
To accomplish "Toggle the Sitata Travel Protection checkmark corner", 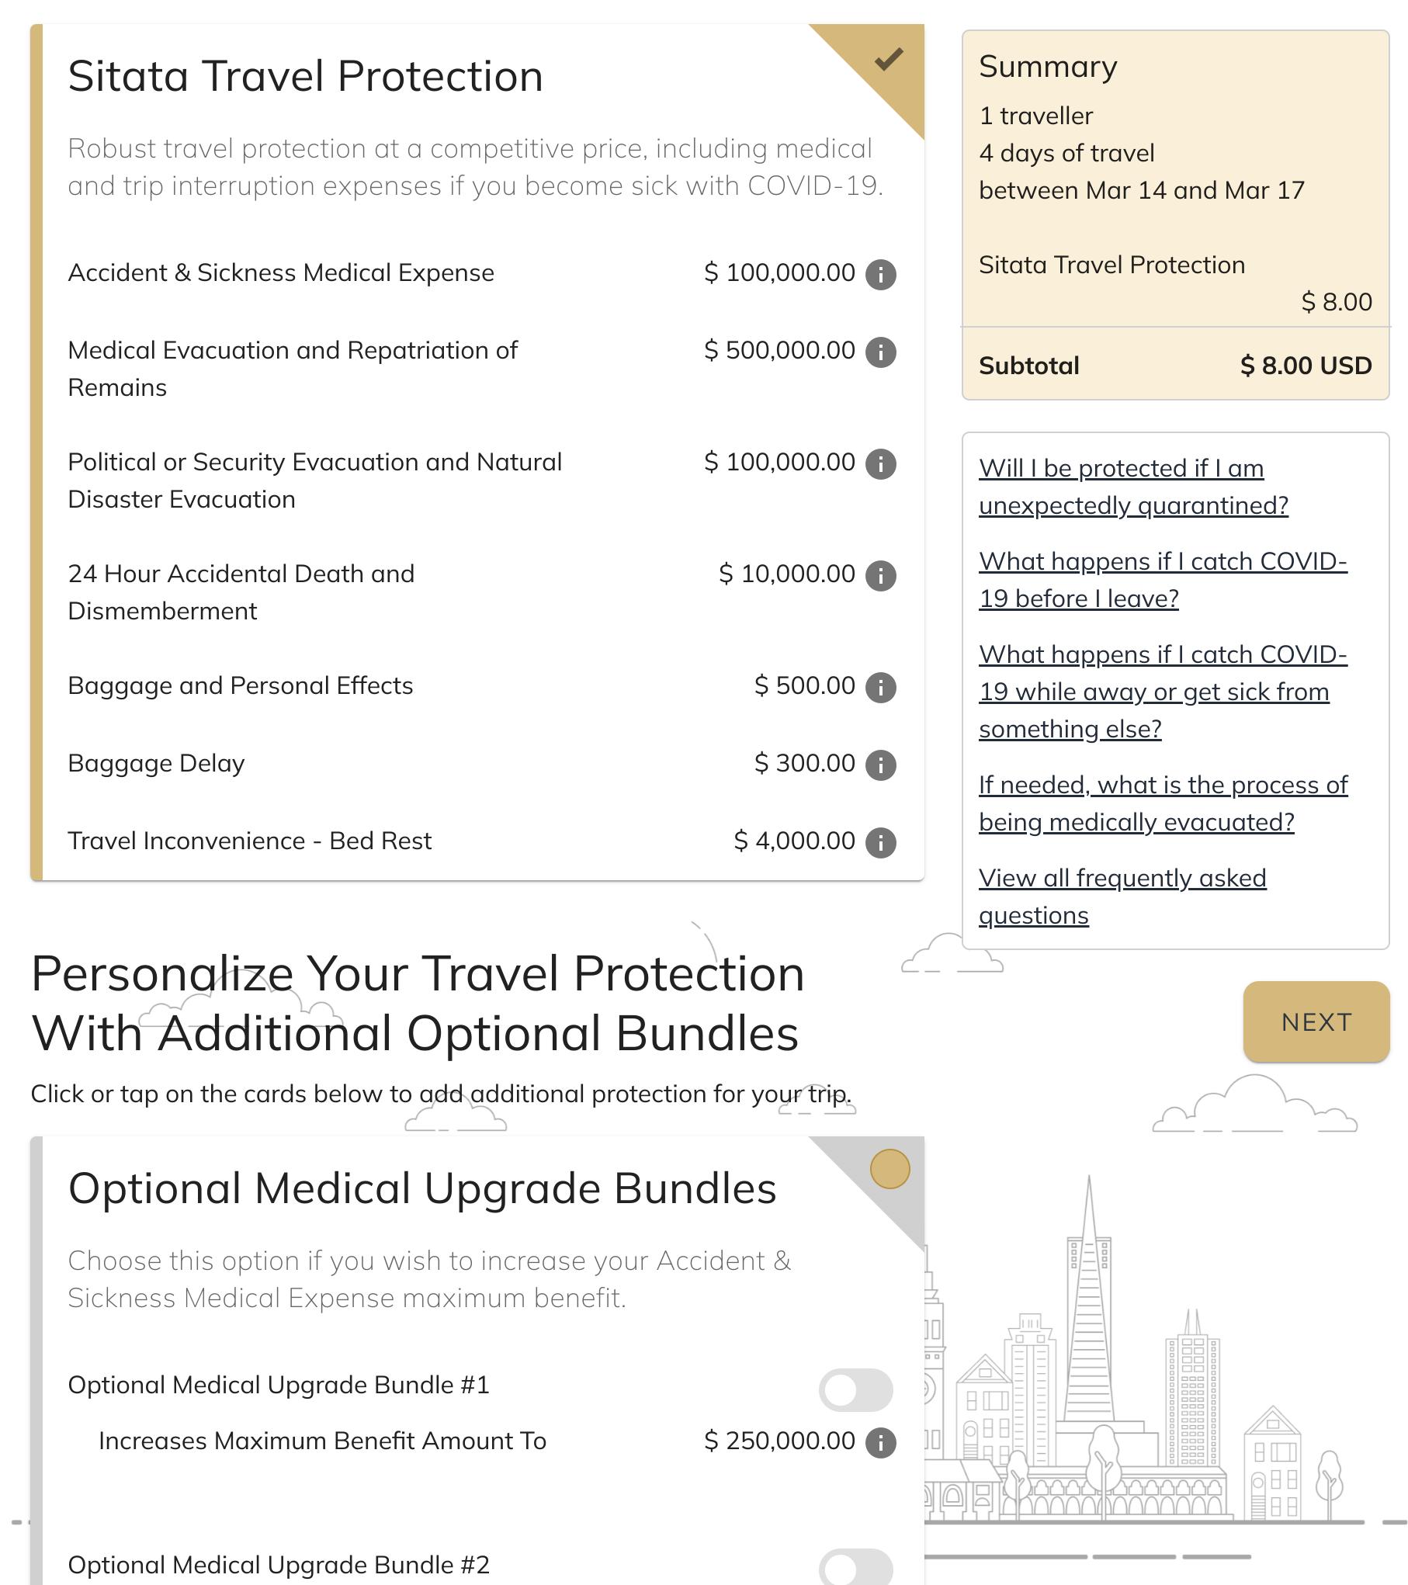I will [x=888, y=60].
